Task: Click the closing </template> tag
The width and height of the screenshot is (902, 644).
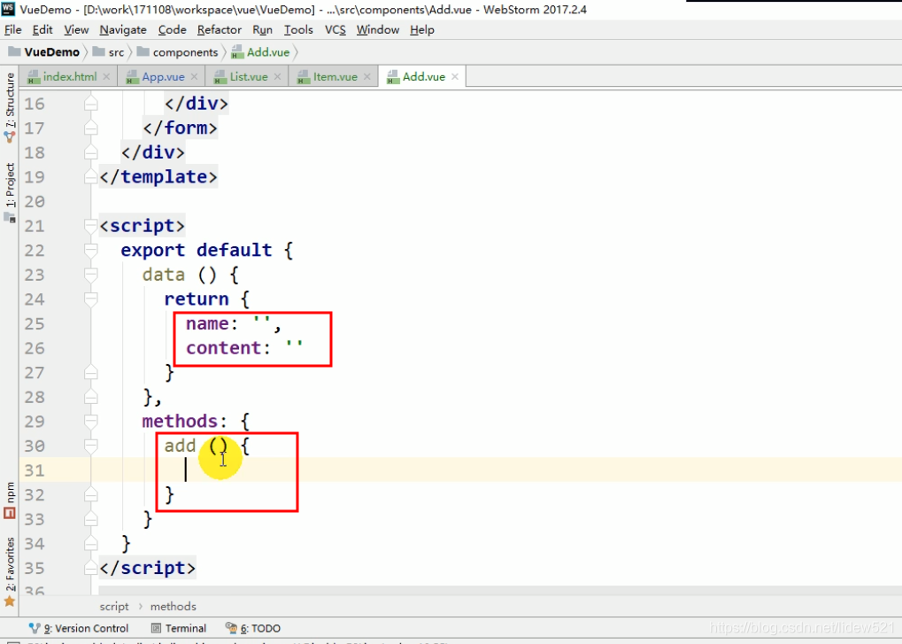Action: pos(158,176)
